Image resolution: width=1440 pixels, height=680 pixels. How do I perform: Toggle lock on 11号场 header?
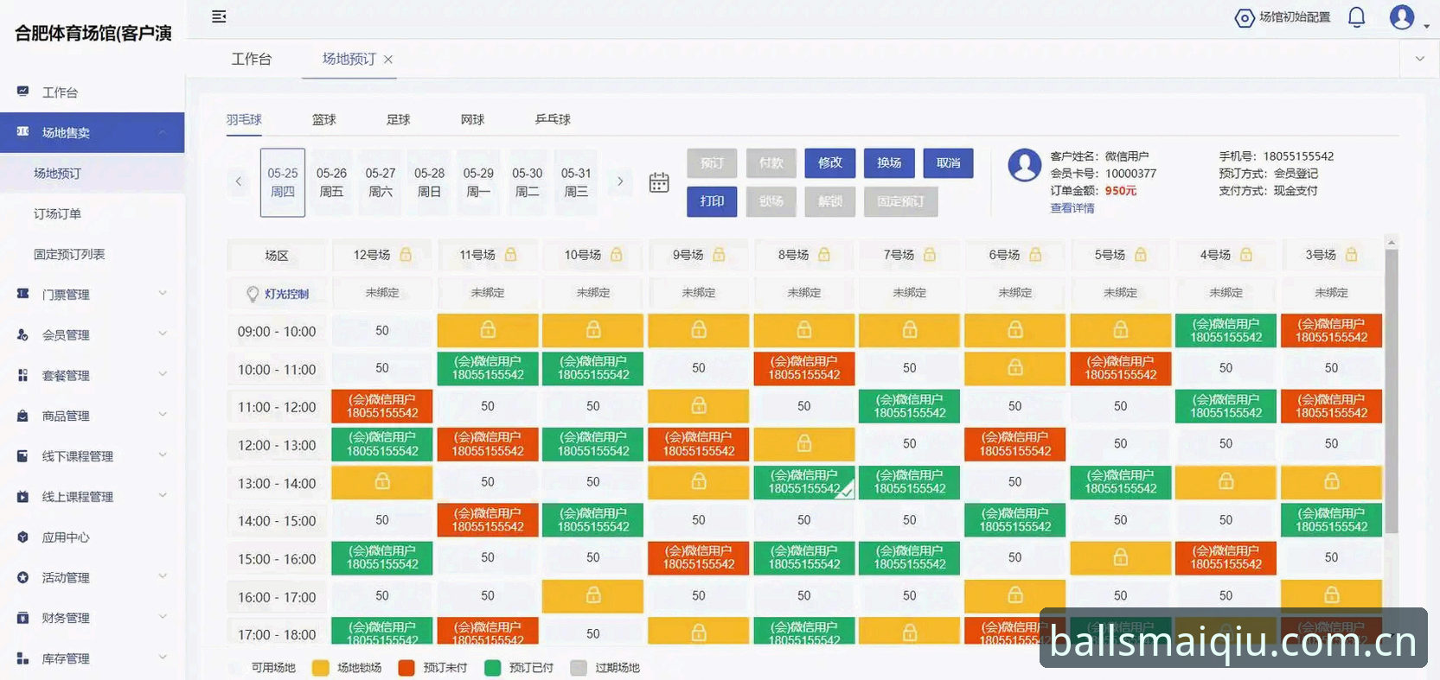tap(510, 255)
